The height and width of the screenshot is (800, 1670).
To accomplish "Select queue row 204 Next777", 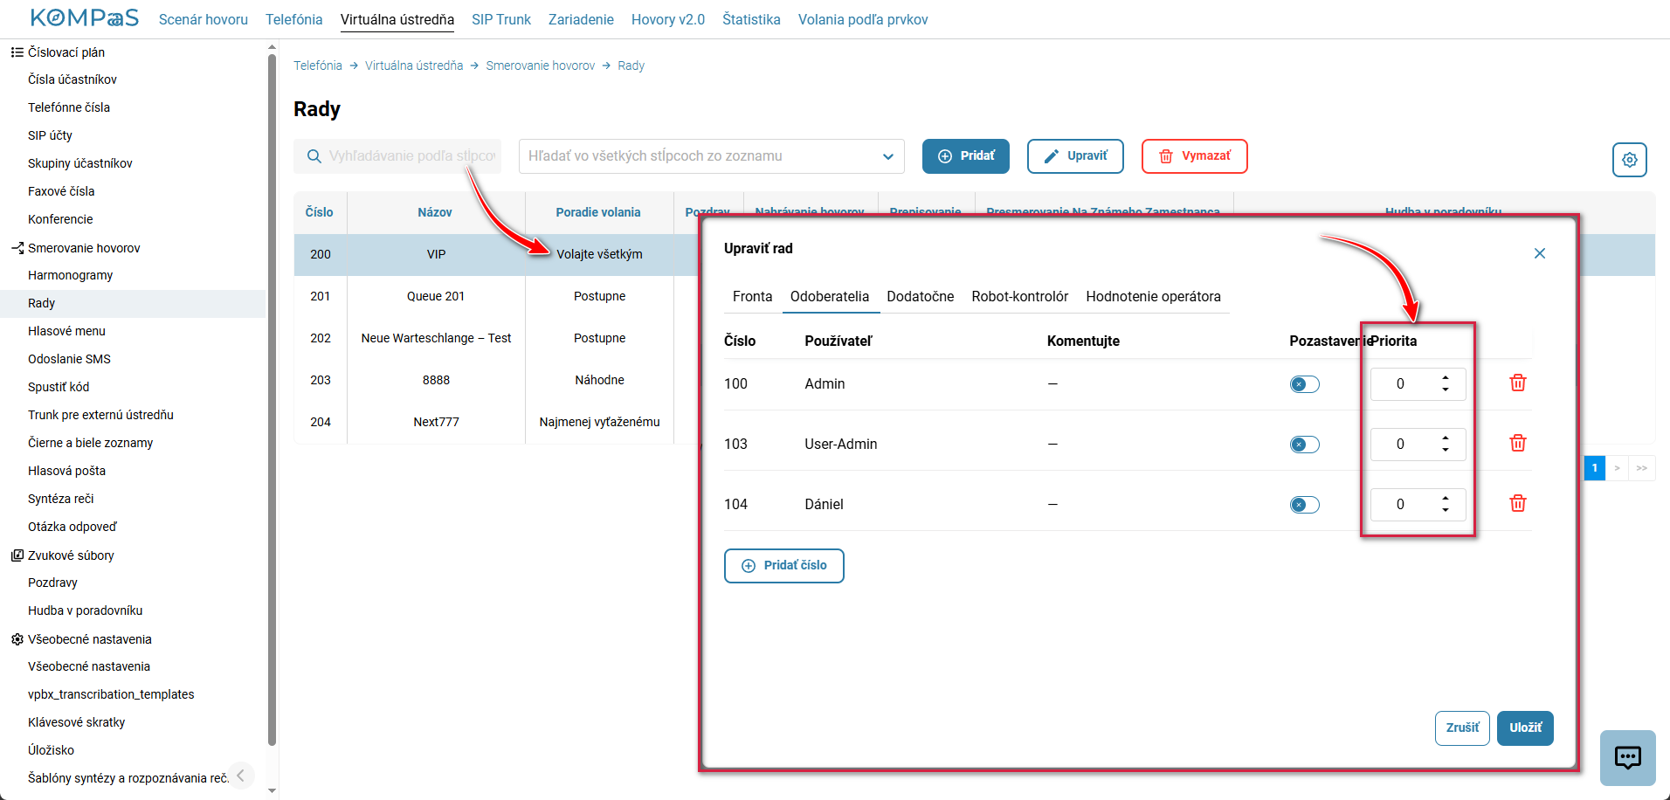I will [x=497, y=422].
